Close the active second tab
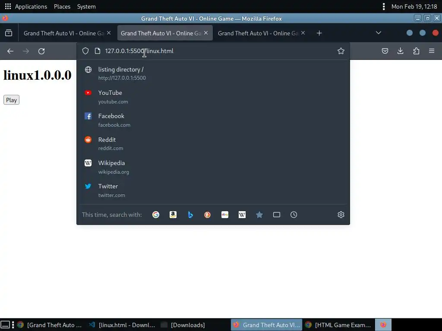442x331 pixels. [x=206, y=33]
